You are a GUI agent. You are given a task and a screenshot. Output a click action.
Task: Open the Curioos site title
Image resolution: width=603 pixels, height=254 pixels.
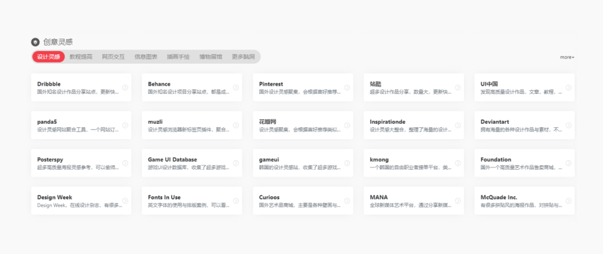(x=269, y=197)
